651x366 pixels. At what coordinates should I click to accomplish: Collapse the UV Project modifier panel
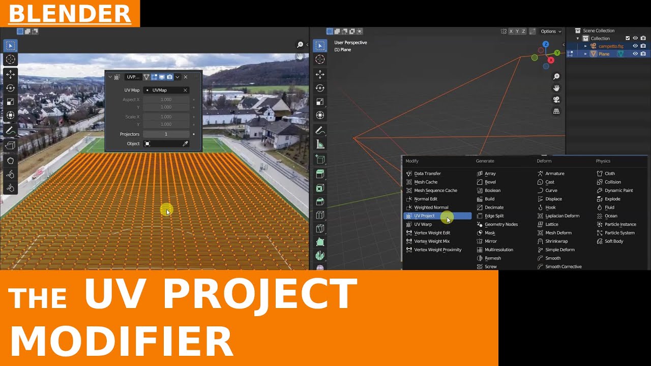(110, 77)
